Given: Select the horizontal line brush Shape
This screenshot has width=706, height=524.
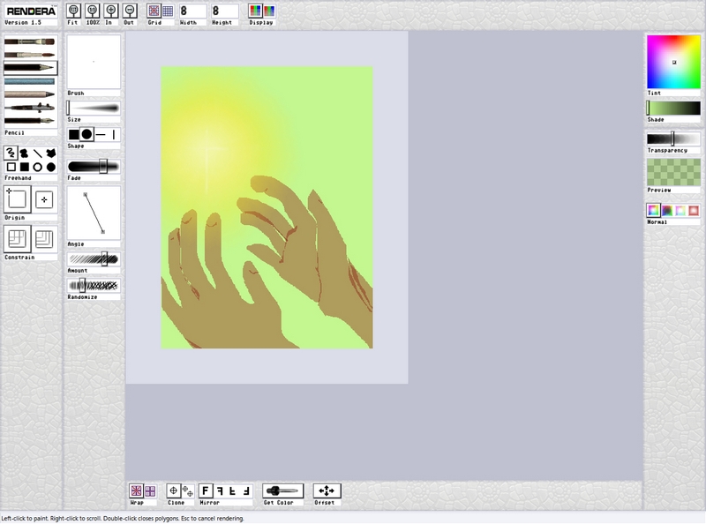Looking at the screenshot, I should click(101, 134).
